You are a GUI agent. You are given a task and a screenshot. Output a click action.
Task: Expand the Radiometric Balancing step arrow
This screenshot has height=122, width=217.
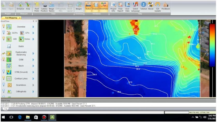33,53
